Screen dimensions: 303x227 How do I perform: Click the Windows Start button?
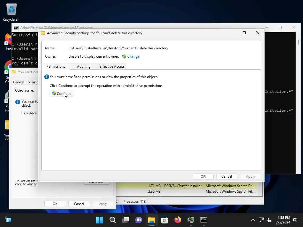click(99, 220)
